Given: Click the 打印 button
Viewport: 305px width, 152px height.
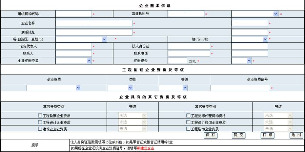Looking at the screenshot, I should 267,135.
